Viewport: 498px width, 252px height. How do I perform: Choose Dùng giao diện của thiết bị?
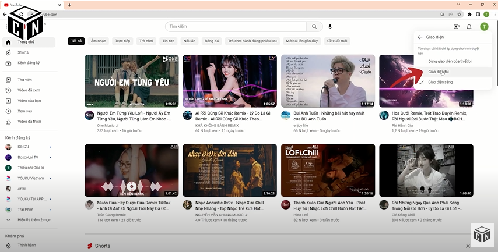click(450, 61)
